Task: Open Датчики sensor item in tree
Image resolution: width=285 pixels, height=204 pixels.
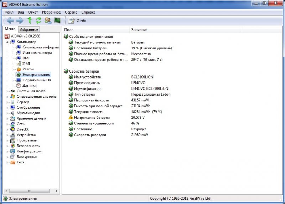Action: (29, 85)
